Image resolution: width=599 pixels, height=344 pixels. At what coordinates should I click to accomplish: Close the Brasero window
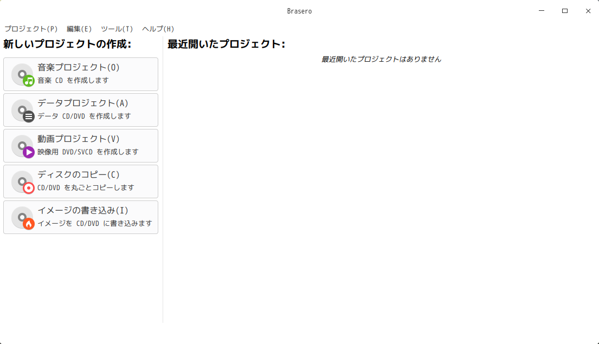click(x=588, y=11)
